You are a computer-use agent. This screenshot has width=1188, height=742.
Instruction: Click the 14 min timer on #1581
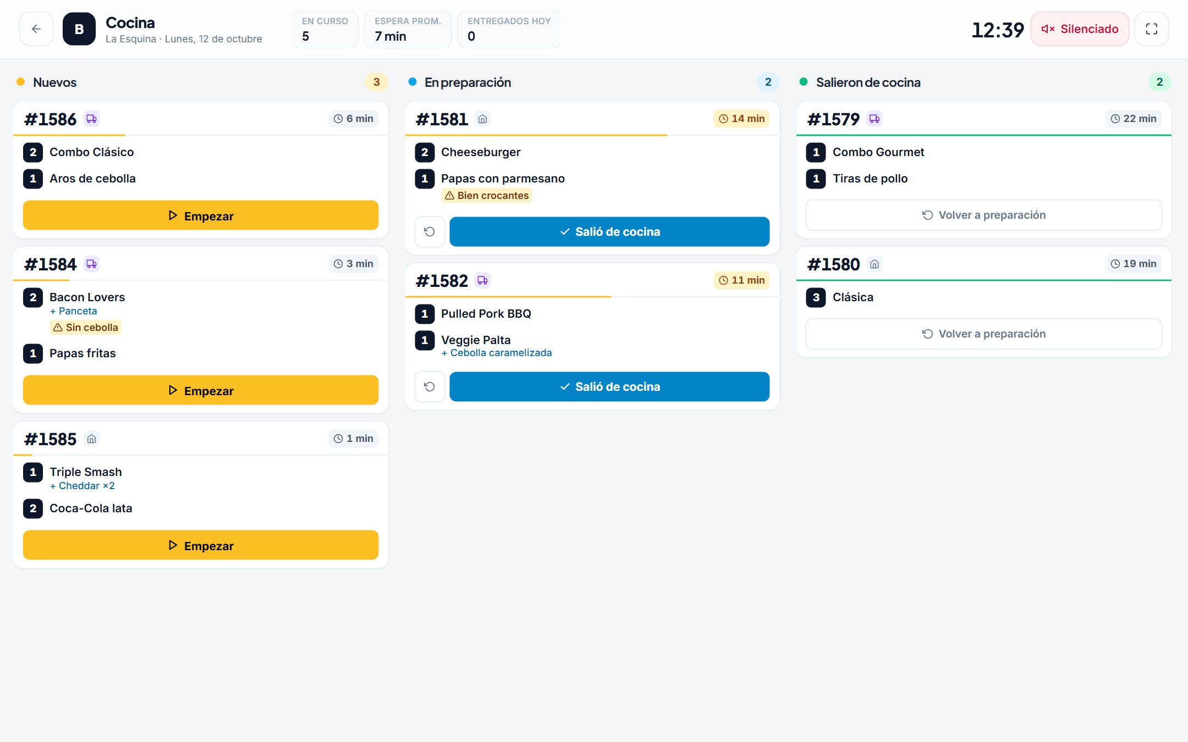pyautogui.click(x=742, y=119)
